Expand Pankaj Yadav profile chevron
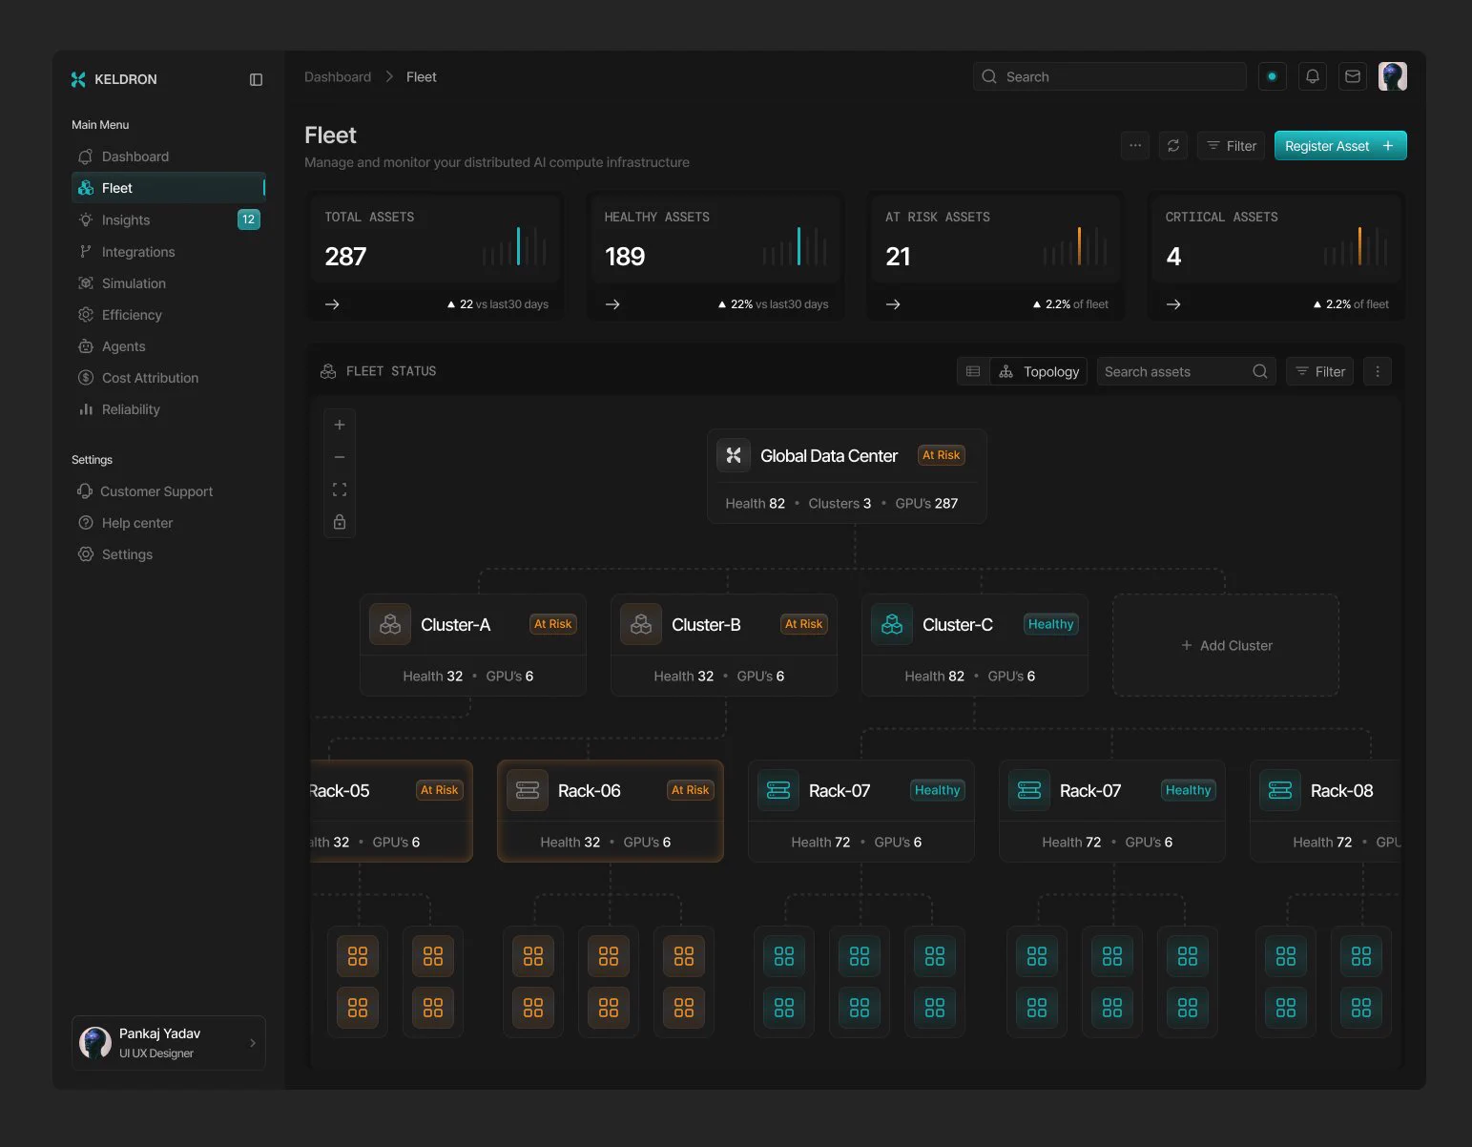This screenshot has width=1472, height=1147. (253, 1043)
